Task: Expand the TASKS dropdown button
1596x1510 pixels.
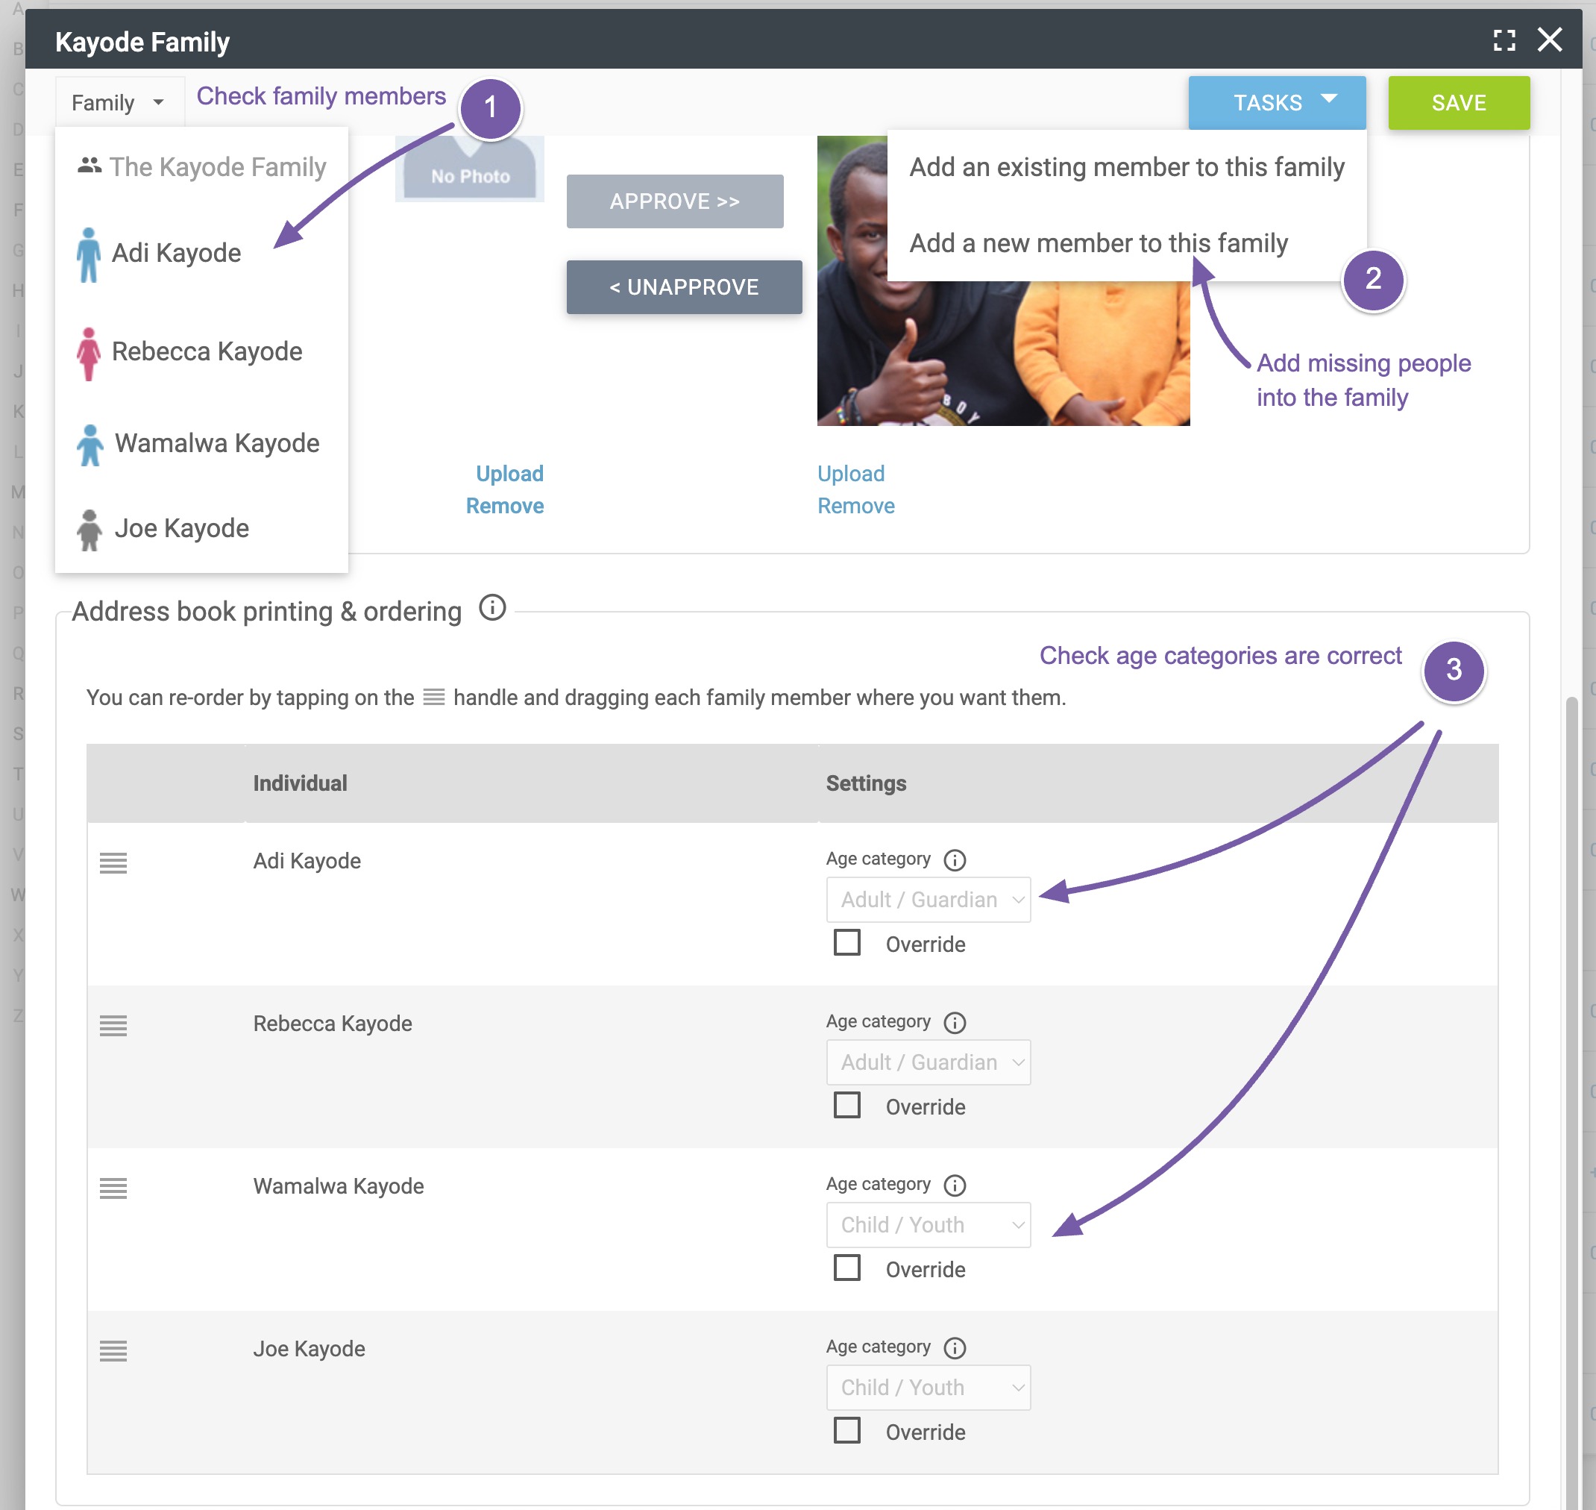Action: pyautogui.click(x=1277, y=103)
